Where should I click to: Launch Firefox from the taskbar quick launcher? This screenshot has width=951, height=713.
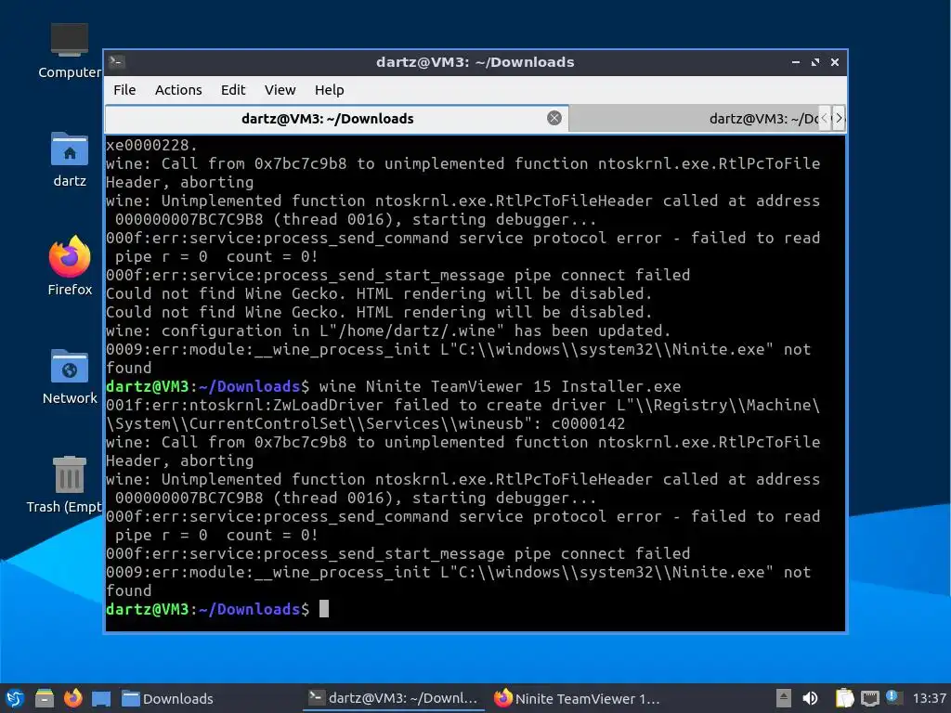72,698
